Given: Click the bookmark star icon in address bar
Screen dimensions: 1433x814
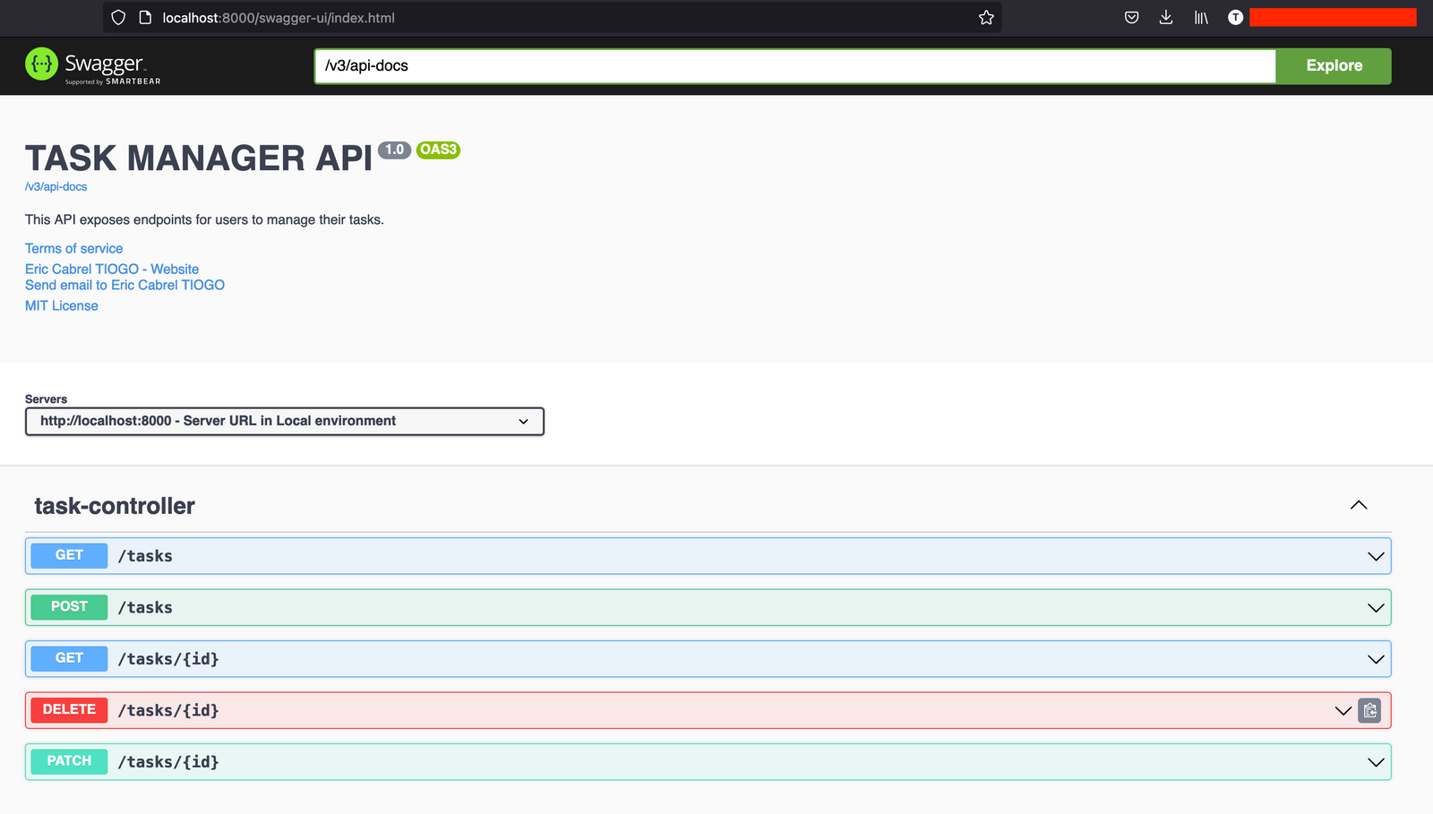Looking at the screenshot, I should (x=986, y=18).
